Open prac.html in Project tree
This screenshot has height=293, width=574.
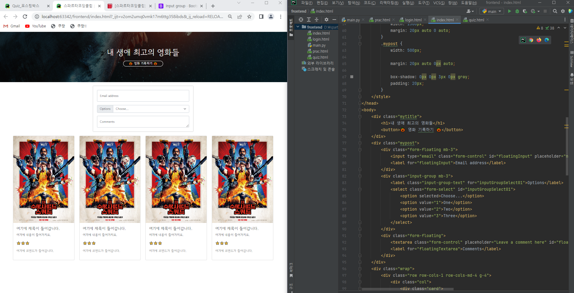click(x=320, y=51)
